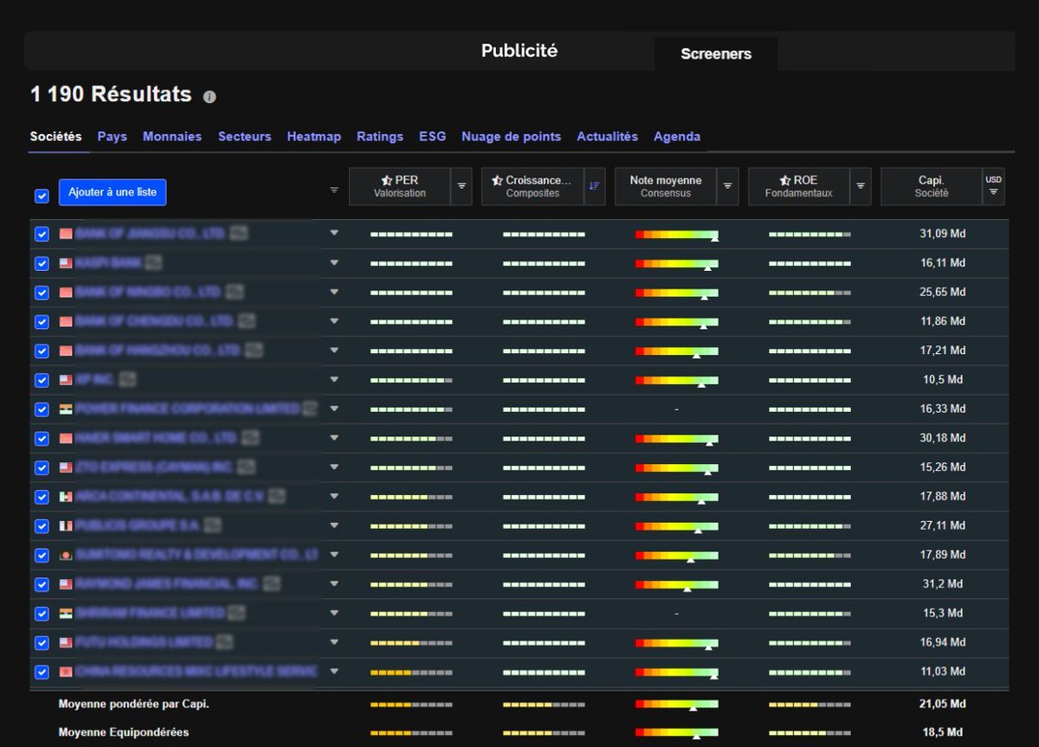The width and height of the screenshot is (1039, 747).
Task: Expand the dropdown arrow in the 25,65 Md row
Action: [334, 292]
